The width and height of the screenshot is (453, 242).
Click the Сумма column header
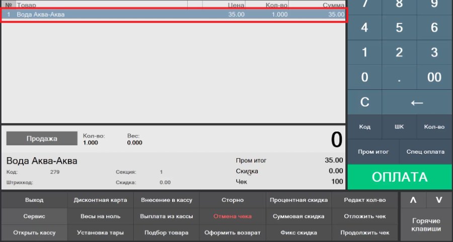(x=317, y=5)
